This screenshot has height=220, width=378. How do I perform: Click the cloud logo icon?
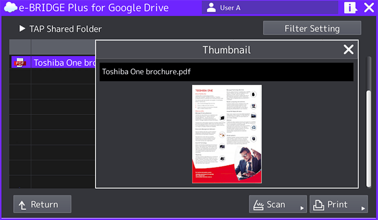coord(11,7)
